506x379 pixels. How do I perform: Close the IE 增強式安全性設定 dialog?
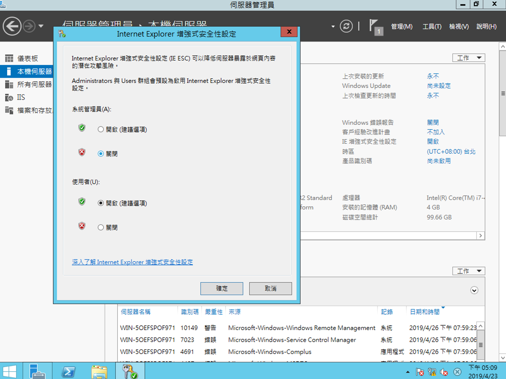coord(289,32)
